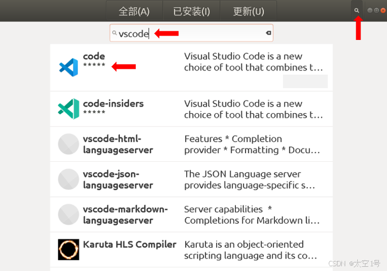Switch to the 全部(A) tab

coord(134,11)
